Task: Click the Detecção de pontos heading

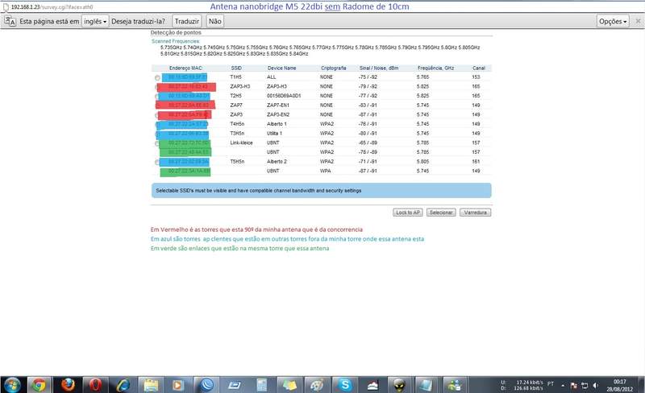Action: pyautogui.click(x=176, y=32)
